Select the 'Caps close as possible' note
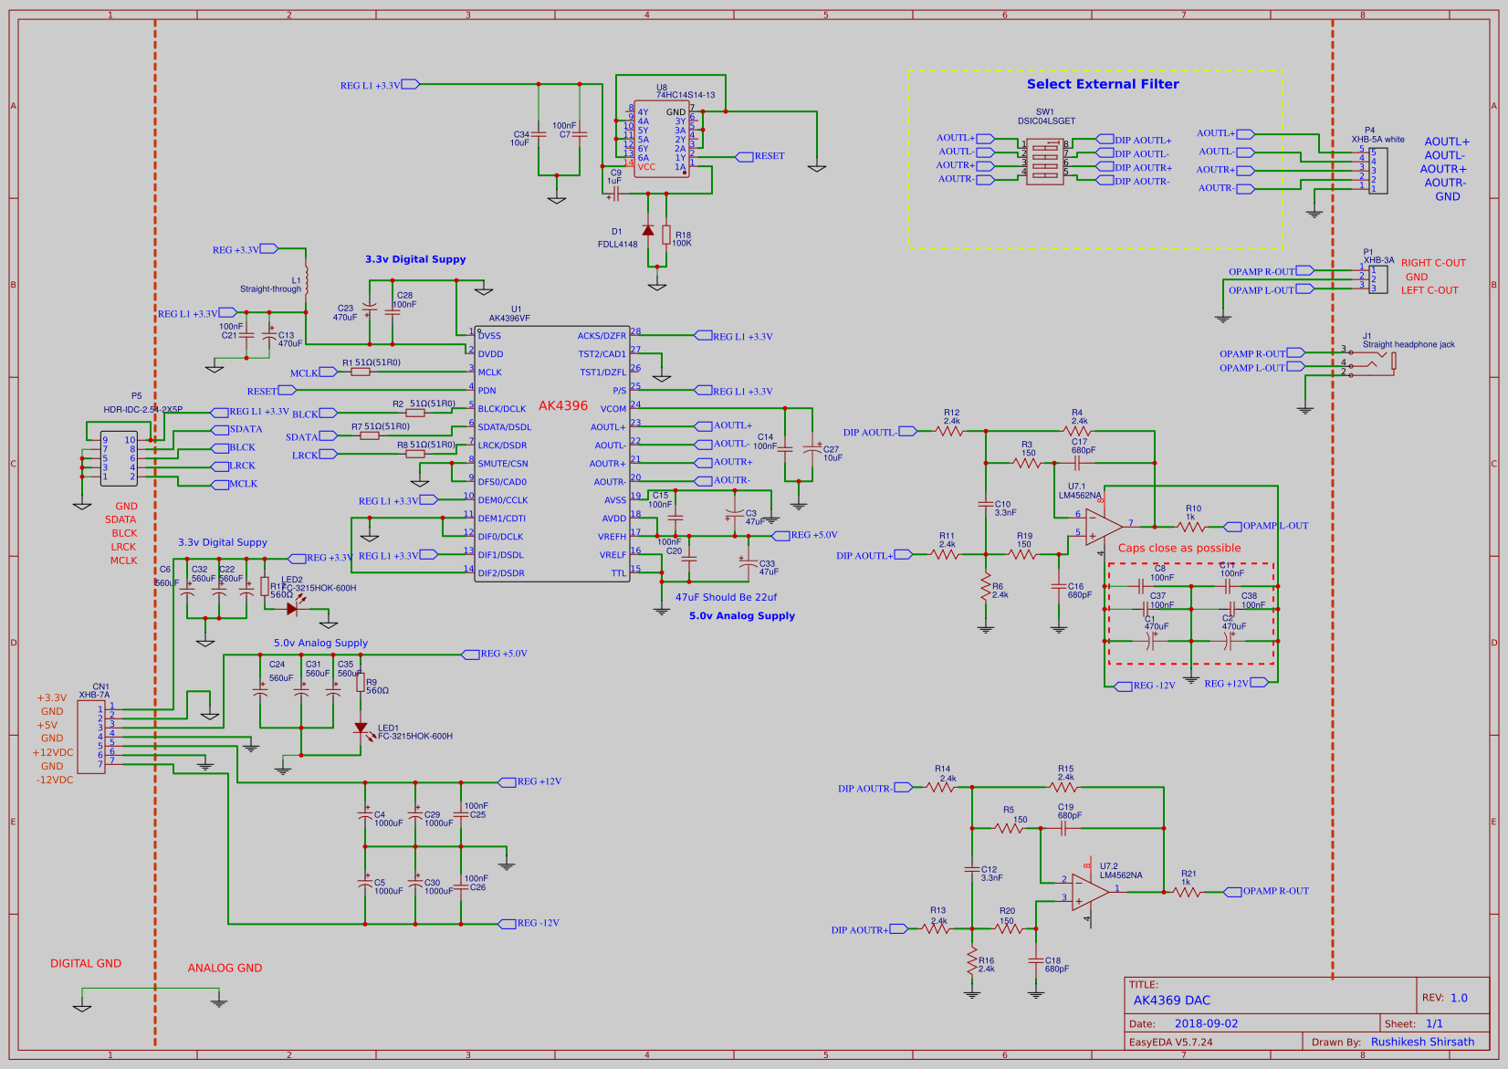1508x1069 pixels. (x=1179, y=549)
